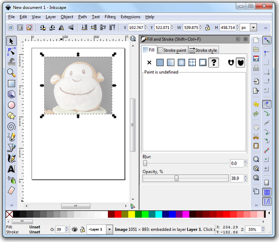Select the Zoom magnifier tool
Screen dimensions: 279x242
tap(11, 73)
